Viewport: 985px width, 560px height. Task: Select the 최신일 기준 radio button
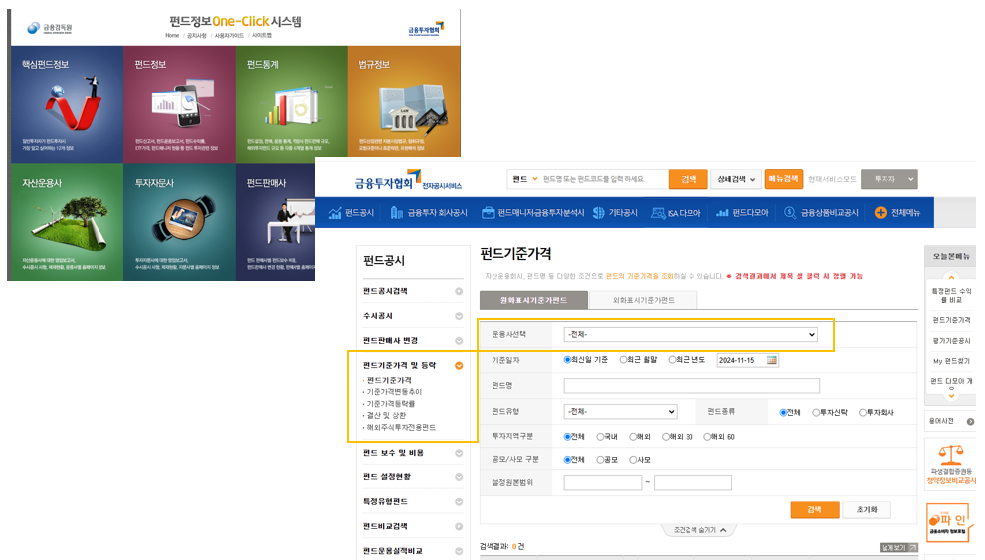click(x=567, y=360)
